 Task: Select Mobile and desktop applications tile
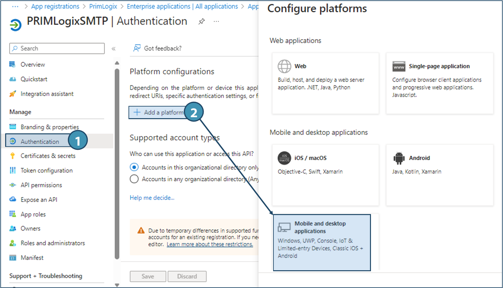tap(322, 242)
